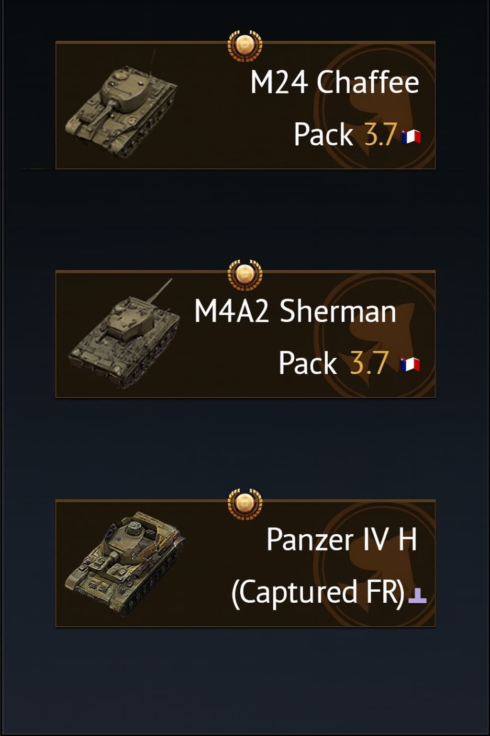Click the French flag on M4A2 Sherman Pack
This screenshot has height=736, width=490.
point(410,365)
